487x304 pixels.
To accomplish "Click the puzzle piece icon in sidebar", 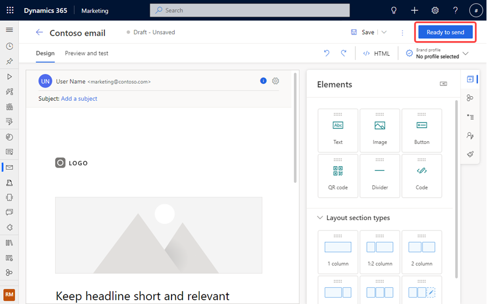I will coord(9,227).
